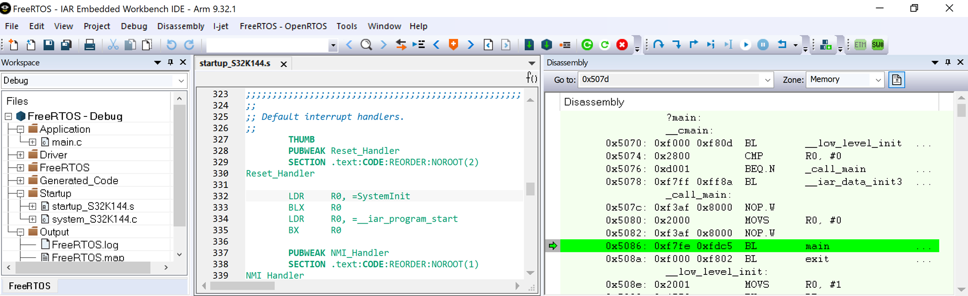Click the Copy toolbar icon

click(130, 44)
